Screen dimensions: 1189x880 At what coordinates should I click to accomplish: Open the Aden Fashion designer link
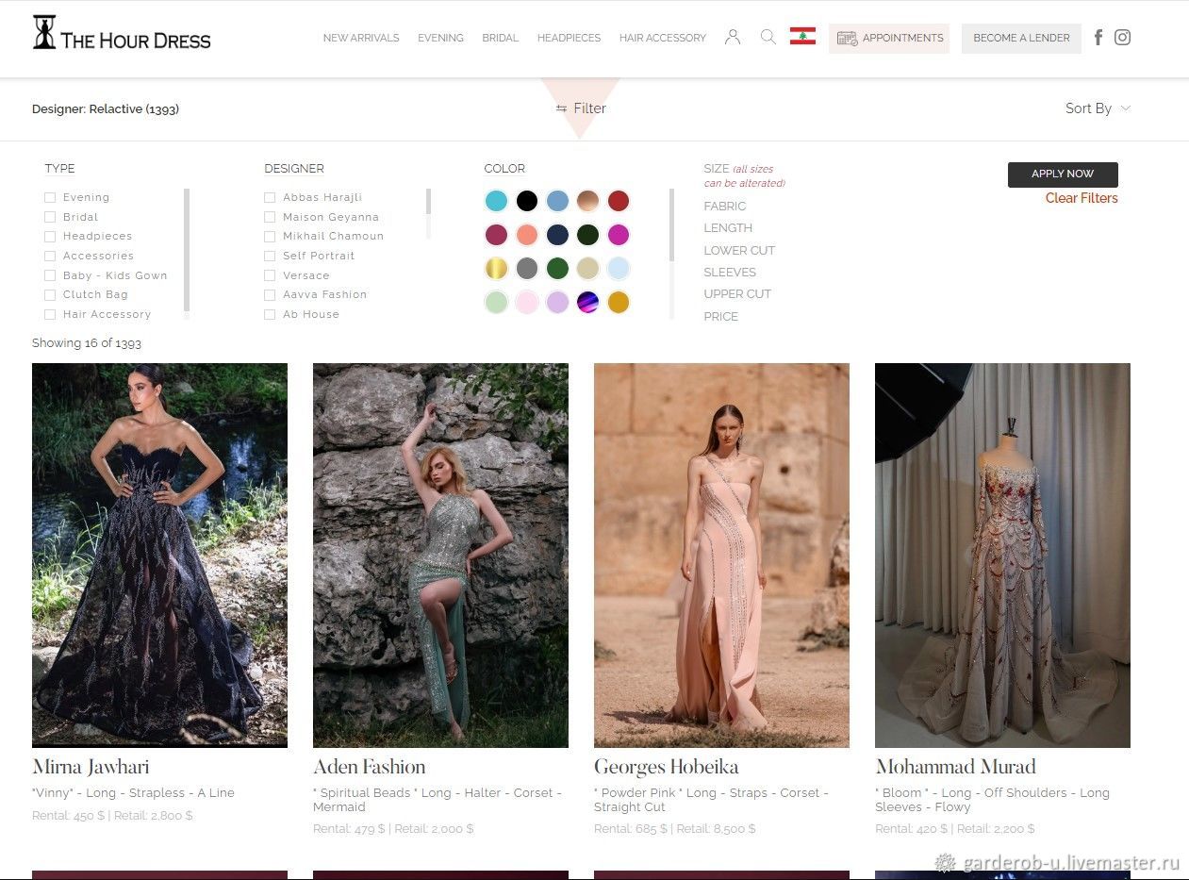(x=369, y=767)
